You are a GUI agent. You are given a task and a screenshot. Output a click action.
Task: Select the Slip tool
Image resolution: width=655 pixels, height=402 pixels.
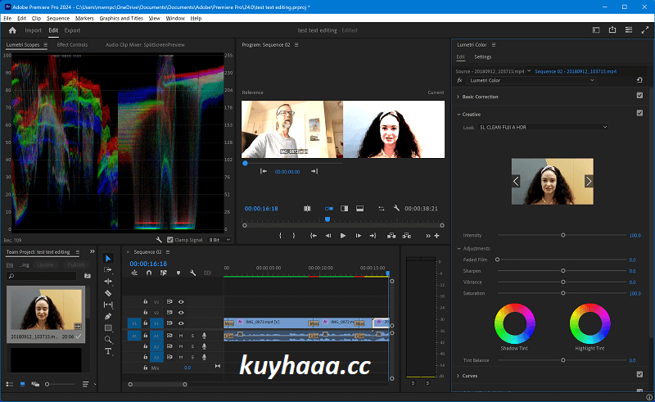[x=108, y=305]
